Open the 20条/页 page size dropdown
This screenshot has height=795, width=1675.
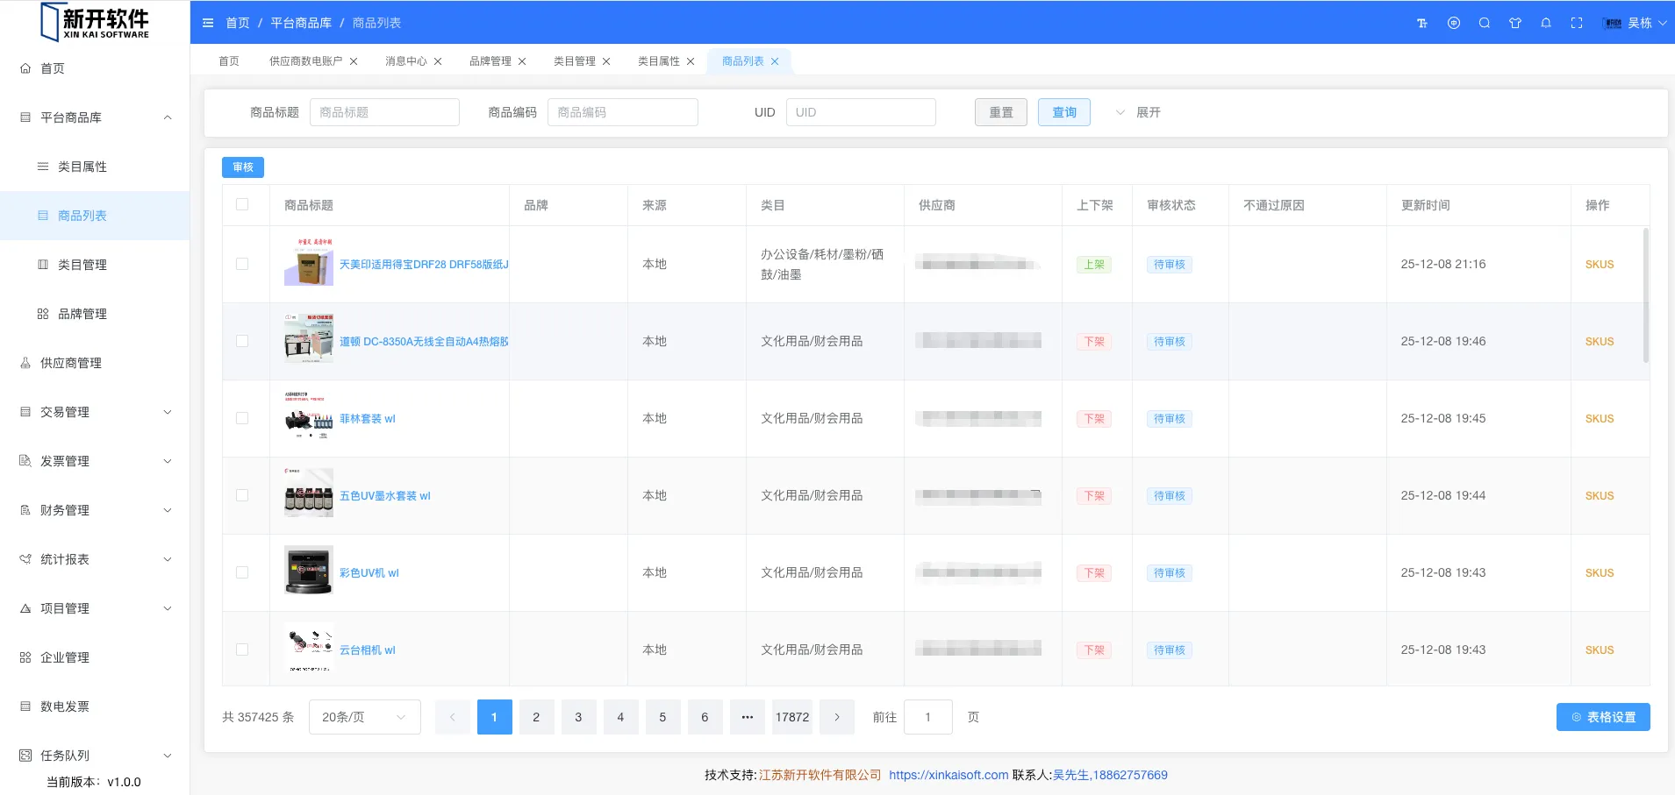point(364,717)
